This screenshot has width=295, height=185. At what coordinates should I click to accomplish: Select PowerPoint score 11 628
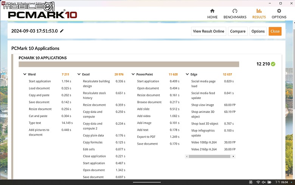tap(173, 74)
